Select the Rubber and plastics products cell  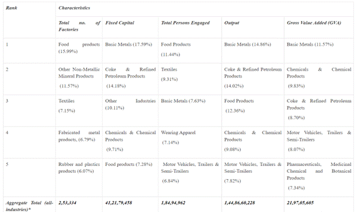point(79,167)
